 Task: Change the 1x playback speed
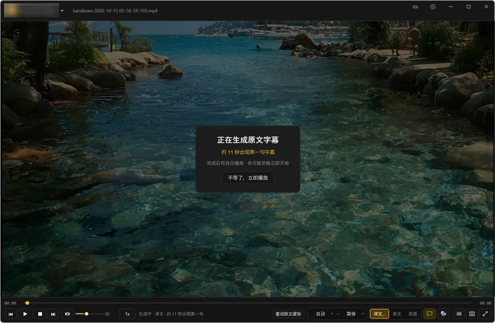pyautogui.click(x=127, y=314)
